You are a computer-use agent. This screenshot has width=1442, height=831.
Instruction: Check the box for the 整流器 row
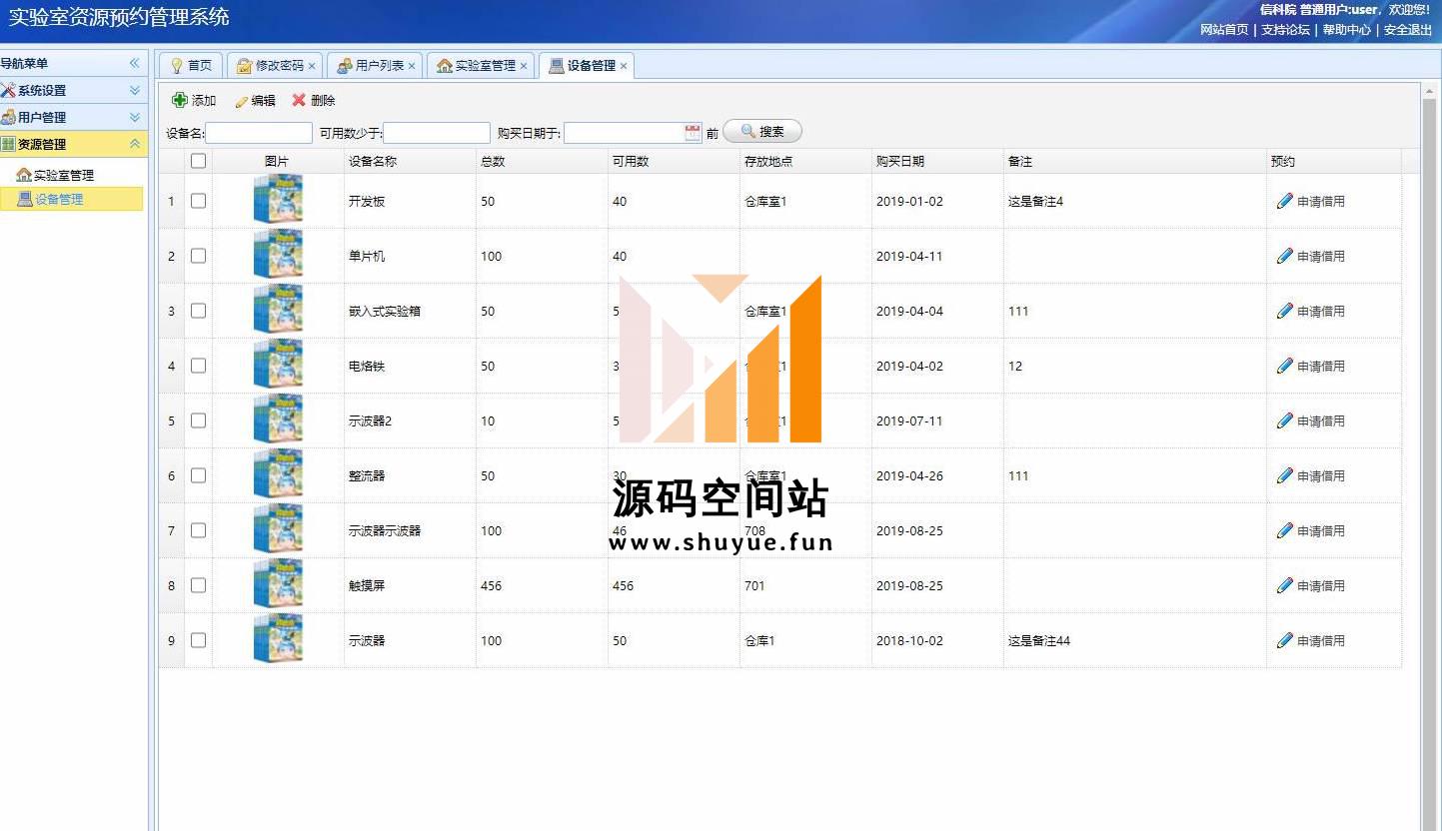click(198, 475)
